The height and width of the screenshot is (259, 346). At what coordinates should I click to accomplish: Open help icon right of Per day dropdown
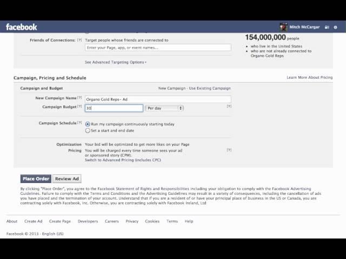tap(229, 106)
